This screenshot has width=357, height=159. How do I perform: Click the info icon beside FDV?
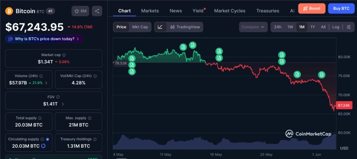(58, 97)
